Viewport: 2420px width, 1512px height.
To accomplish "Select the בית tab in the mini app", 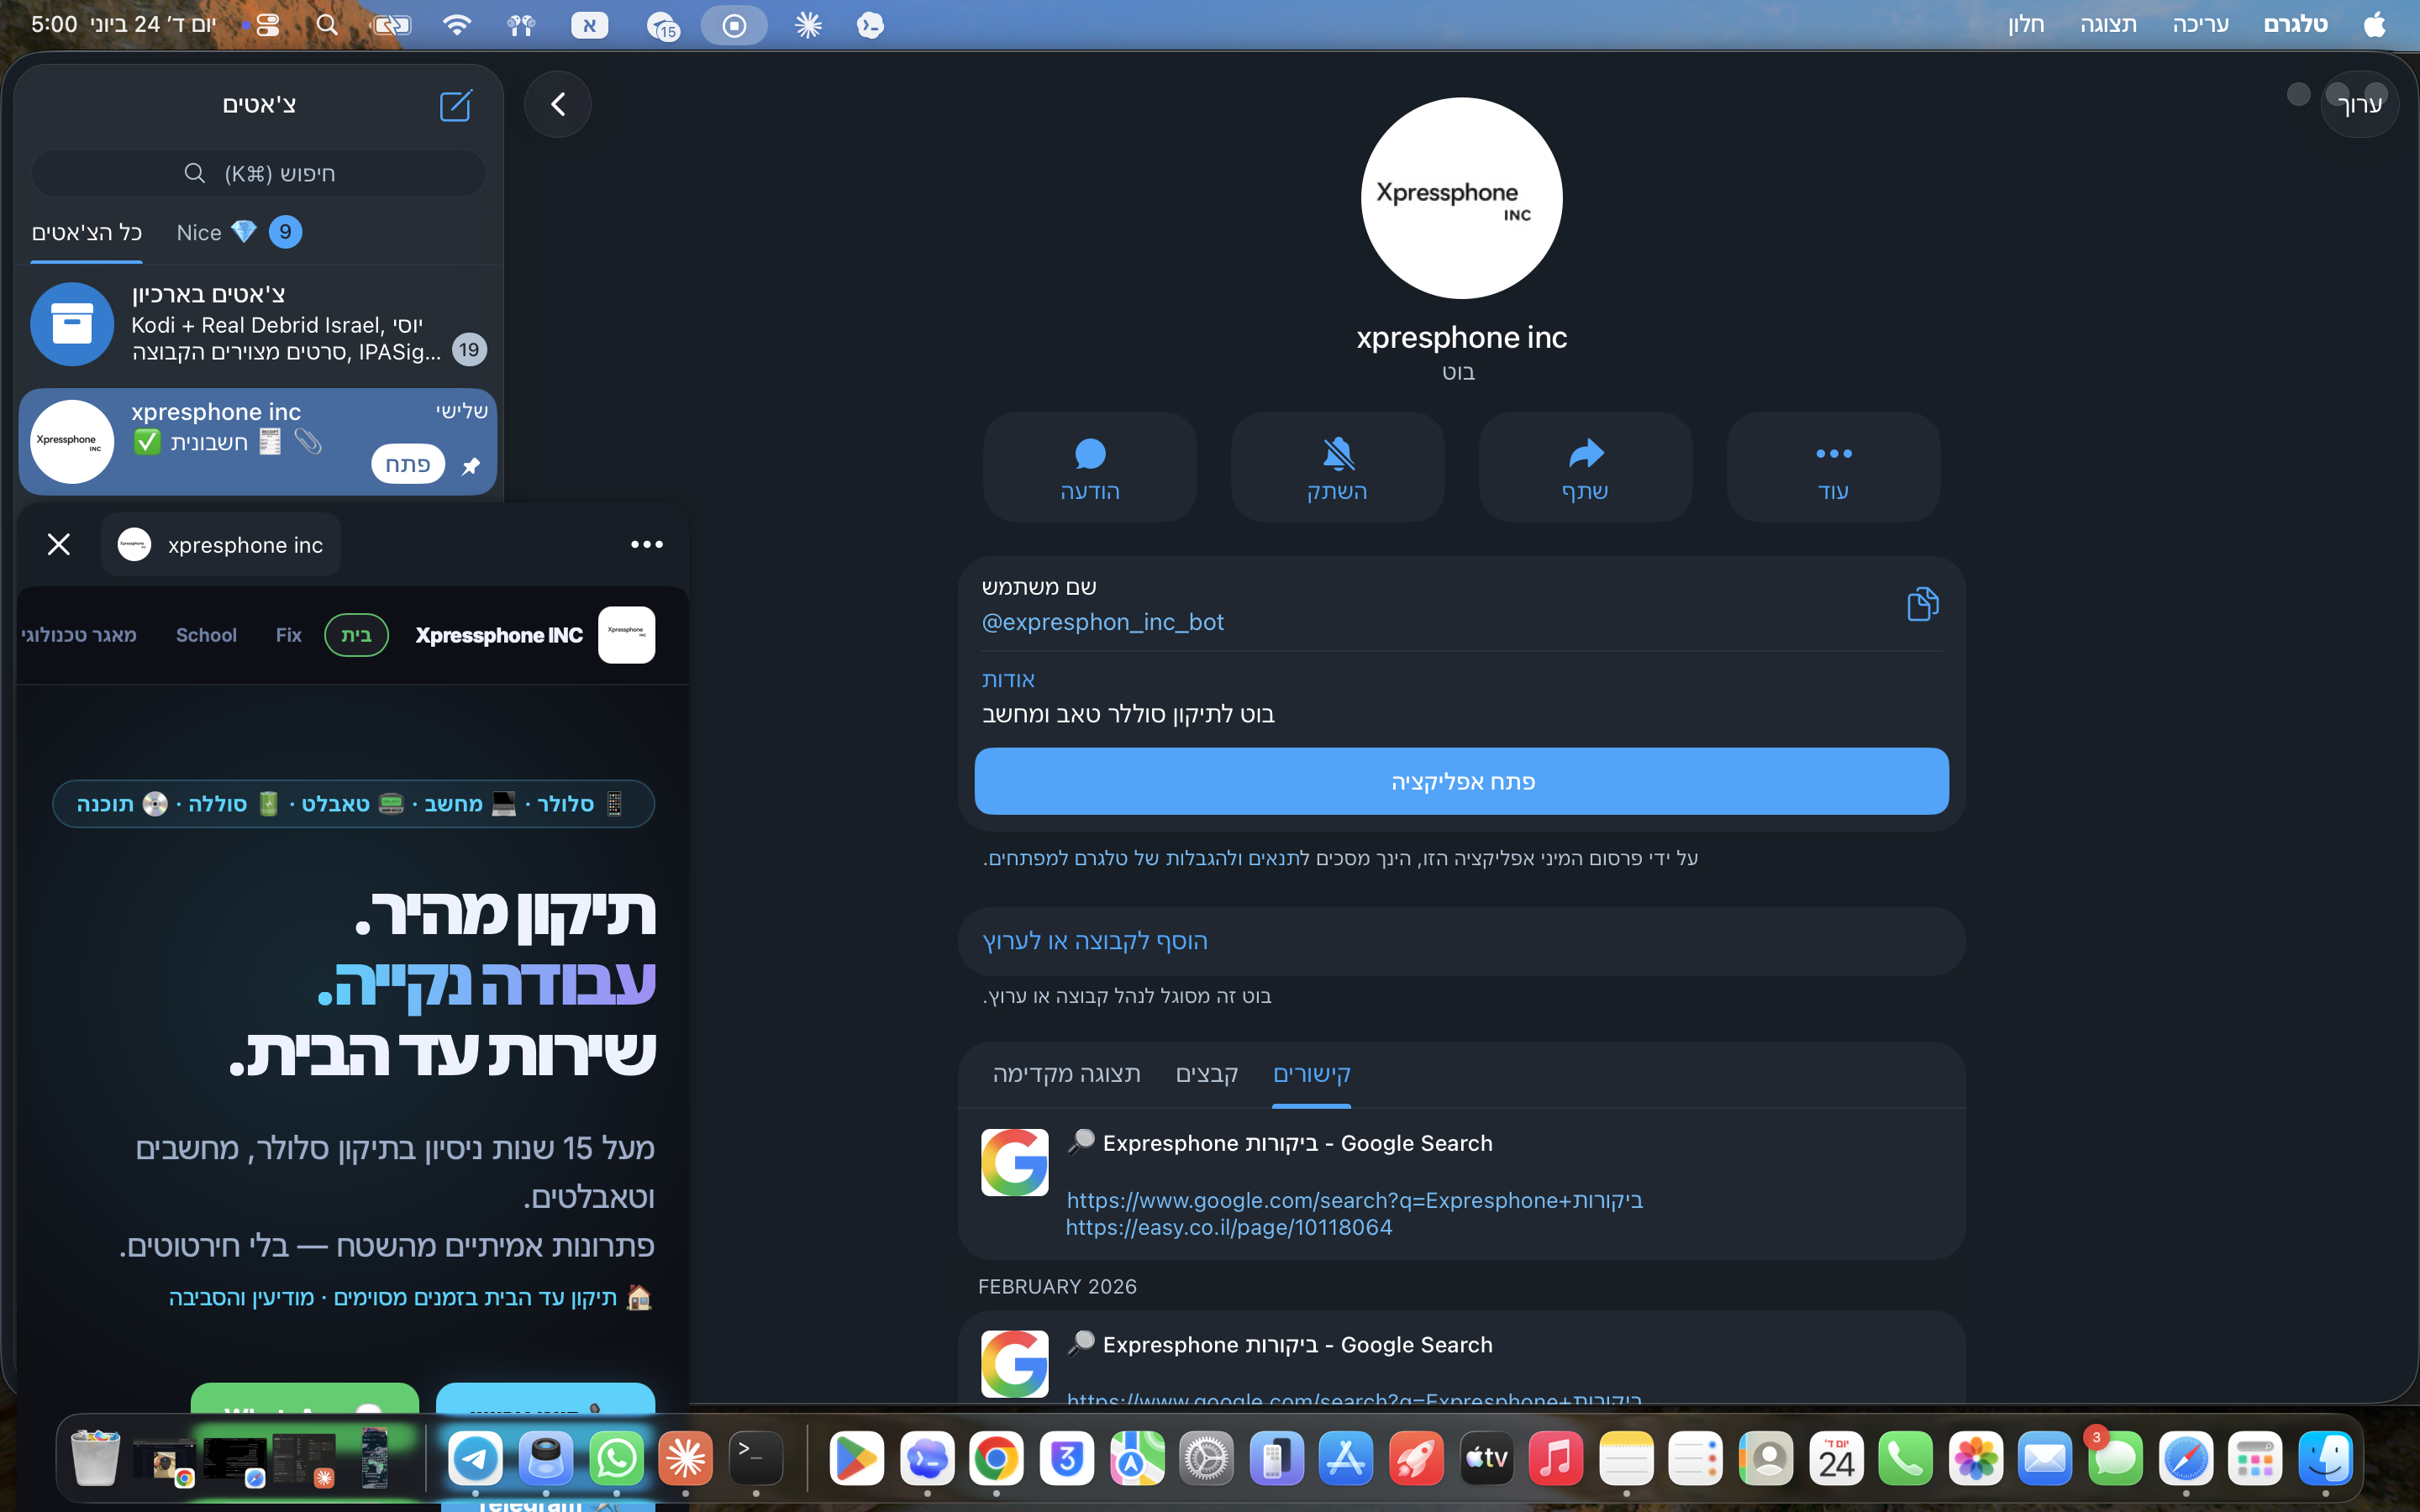I will [356, 635].
